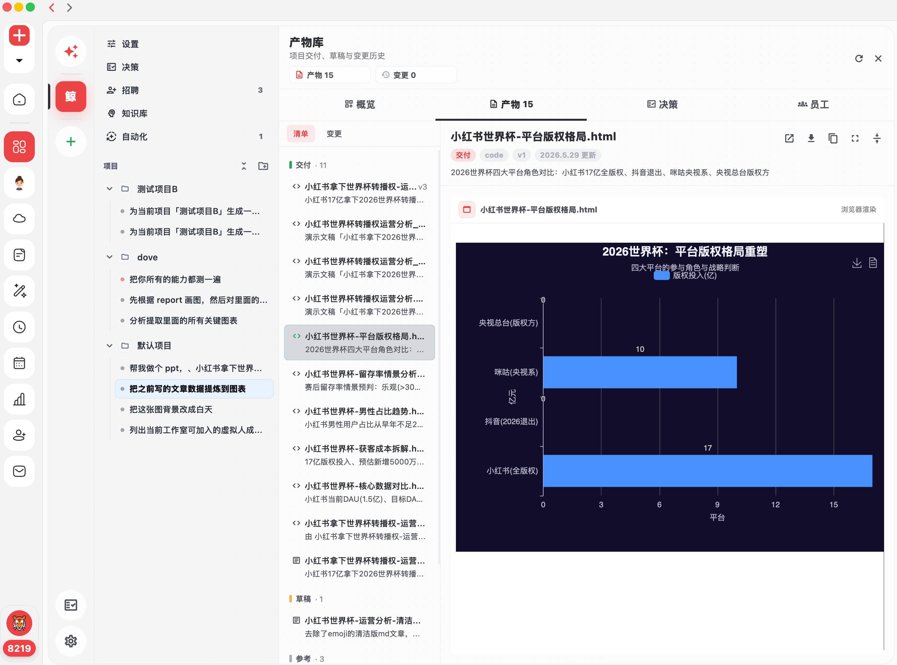
Task: Open the home icon in left dock
Action: click(x=19, y=99)
